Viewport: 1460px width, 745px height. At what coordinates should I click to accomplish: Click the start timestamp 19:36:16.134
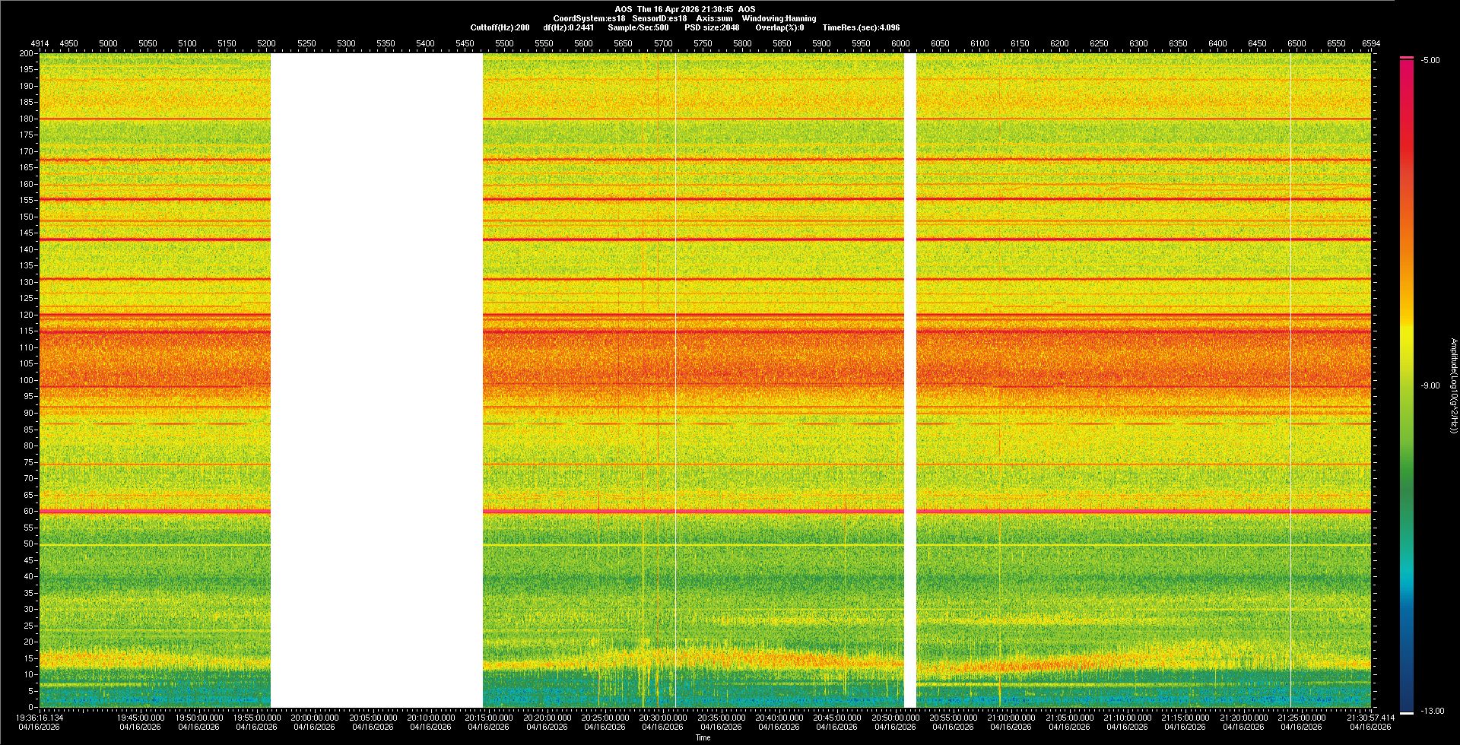[x=40, y=718]
